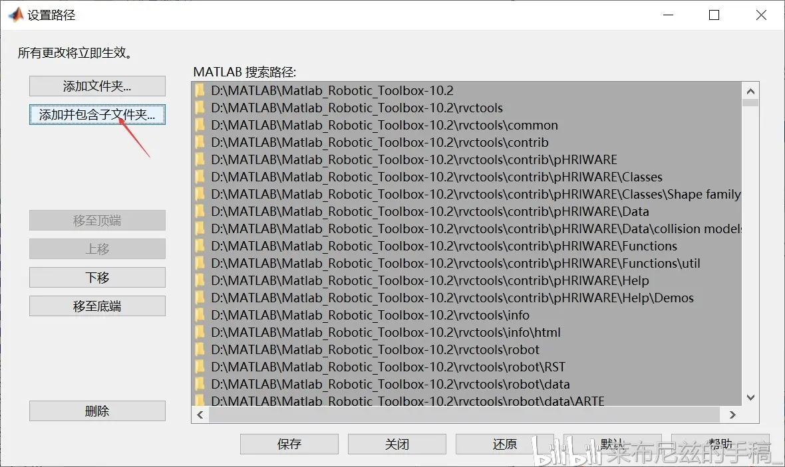The width and height of the screenshot is (785, 467).
Task: Click the horizontal scrollbar right arrow
Action: [732, 415]
